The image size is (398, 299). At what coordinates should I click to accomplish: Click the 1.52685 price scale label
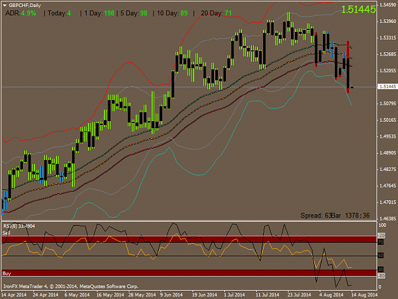pyautogui.click(x=388, y=54)
